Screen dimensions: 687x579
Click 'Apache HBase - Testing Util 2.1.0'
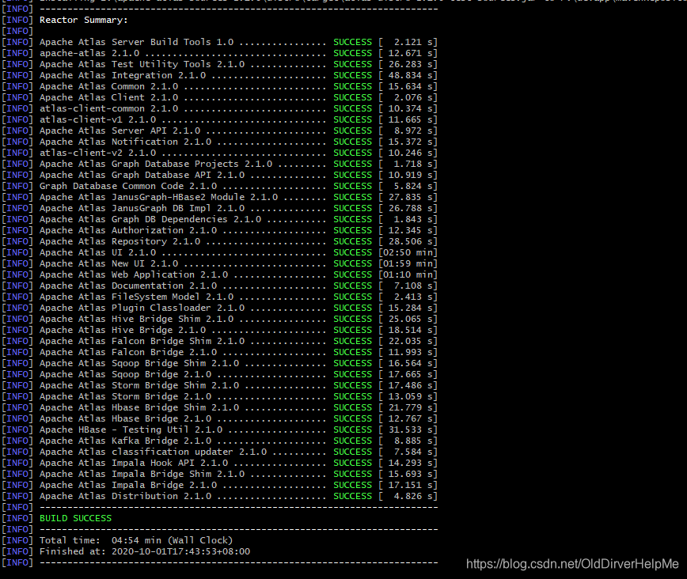point(131,430)
